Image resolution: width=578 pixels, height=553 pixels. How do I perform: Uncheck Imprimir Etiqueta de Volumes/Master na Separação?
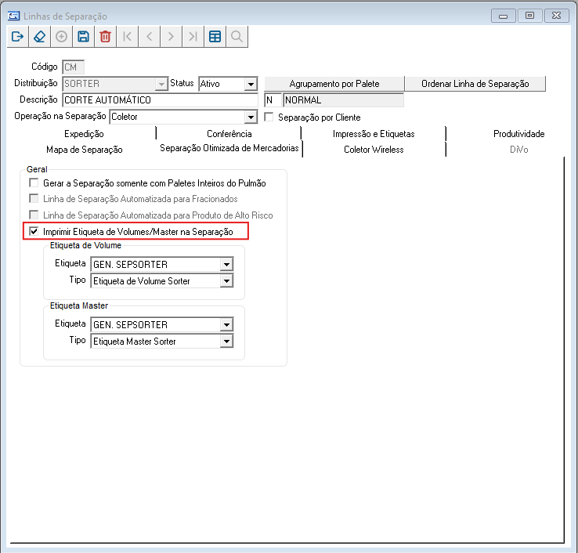click(34, 231)
